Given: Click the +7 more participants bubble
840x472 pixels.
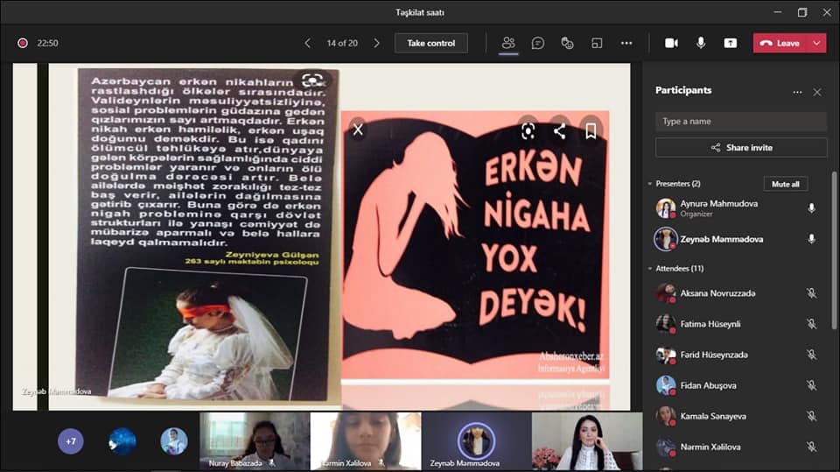Looking at the screenshot, I should pos(71,441).
